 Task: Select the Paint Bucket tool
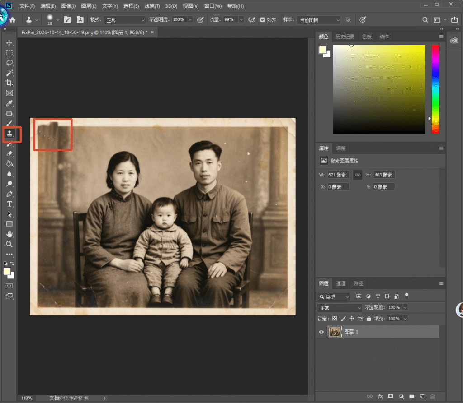(x=9, y=164)
